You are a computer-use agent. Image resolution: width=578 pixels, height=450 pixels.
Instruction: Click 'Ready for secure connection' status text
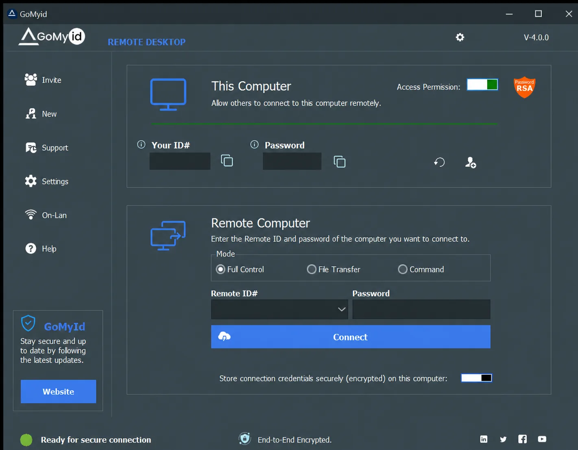point(96,440)
